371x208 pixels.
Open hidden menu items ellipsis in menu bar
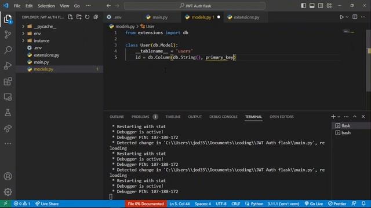(88, 6)
